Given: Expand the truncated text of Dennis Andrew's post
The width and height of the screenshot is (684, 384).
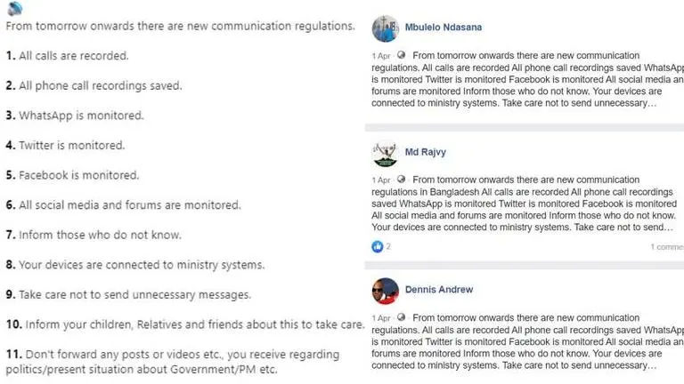Looking at the screenshot, I should tap(655, 365).
